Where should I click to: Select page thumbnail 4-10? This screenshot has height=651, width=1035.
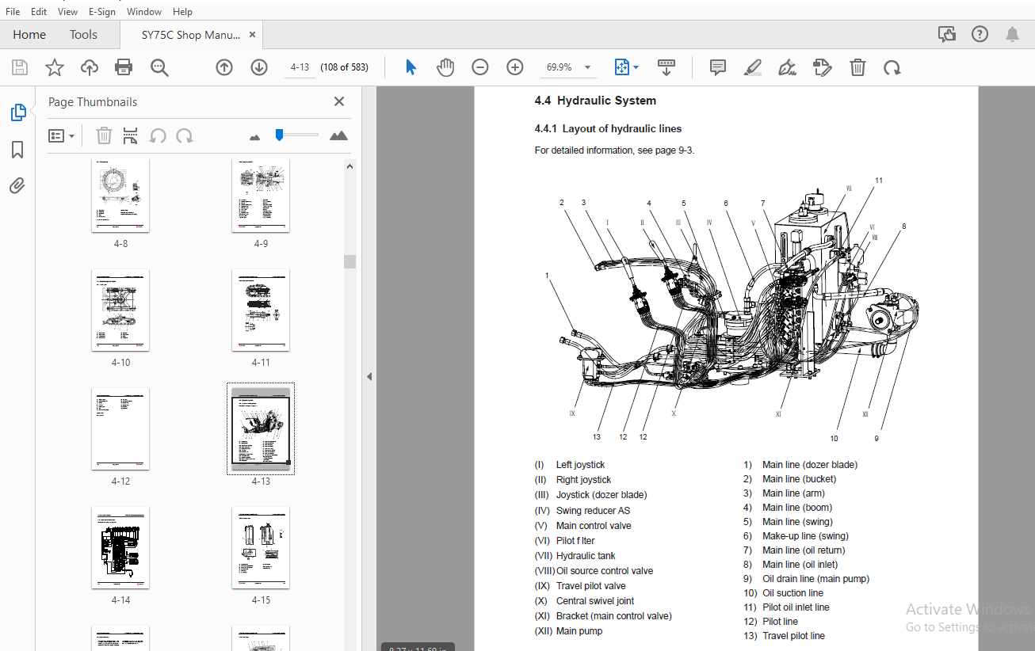[x=120, y=310]
